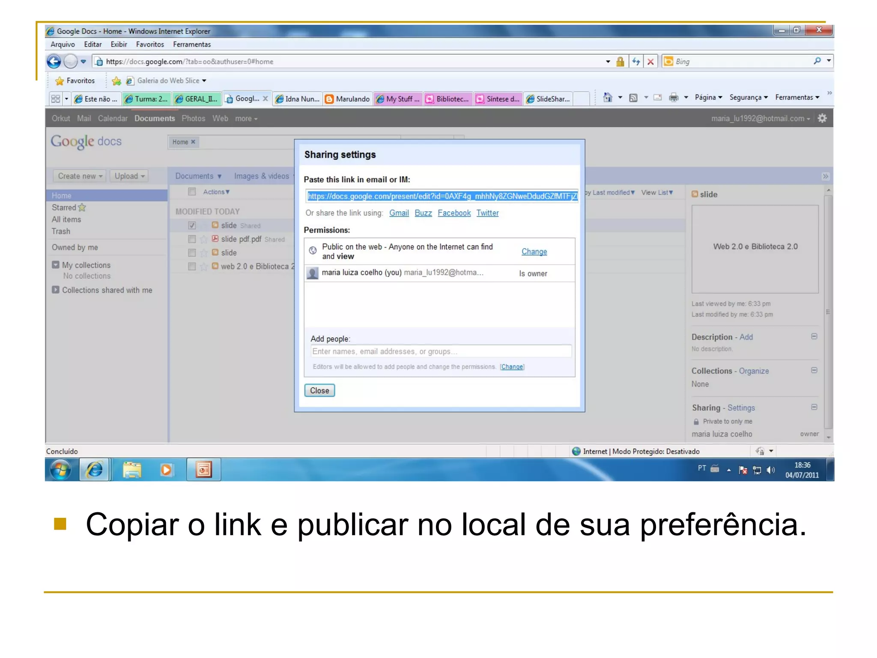Open the Google settings gear icon
The image size is (877, 658).
[x=822, y=118]
